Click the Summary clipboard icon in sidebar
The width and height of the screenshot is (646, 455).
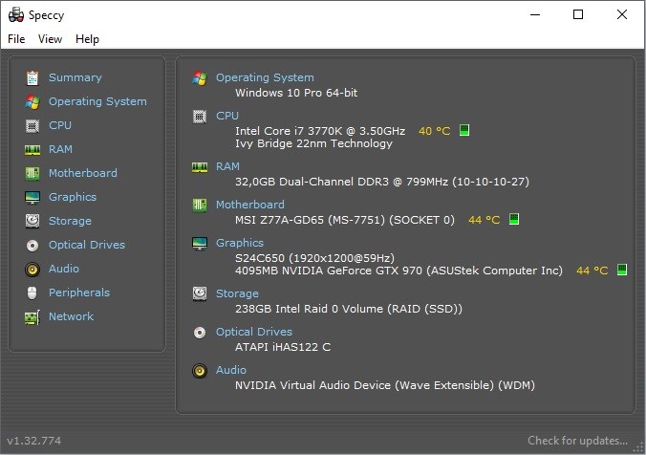32,77
